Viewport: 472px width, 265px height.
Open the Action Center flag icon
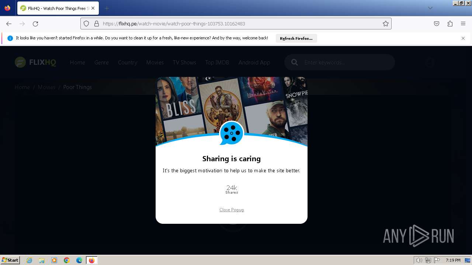tap(437, 260)
